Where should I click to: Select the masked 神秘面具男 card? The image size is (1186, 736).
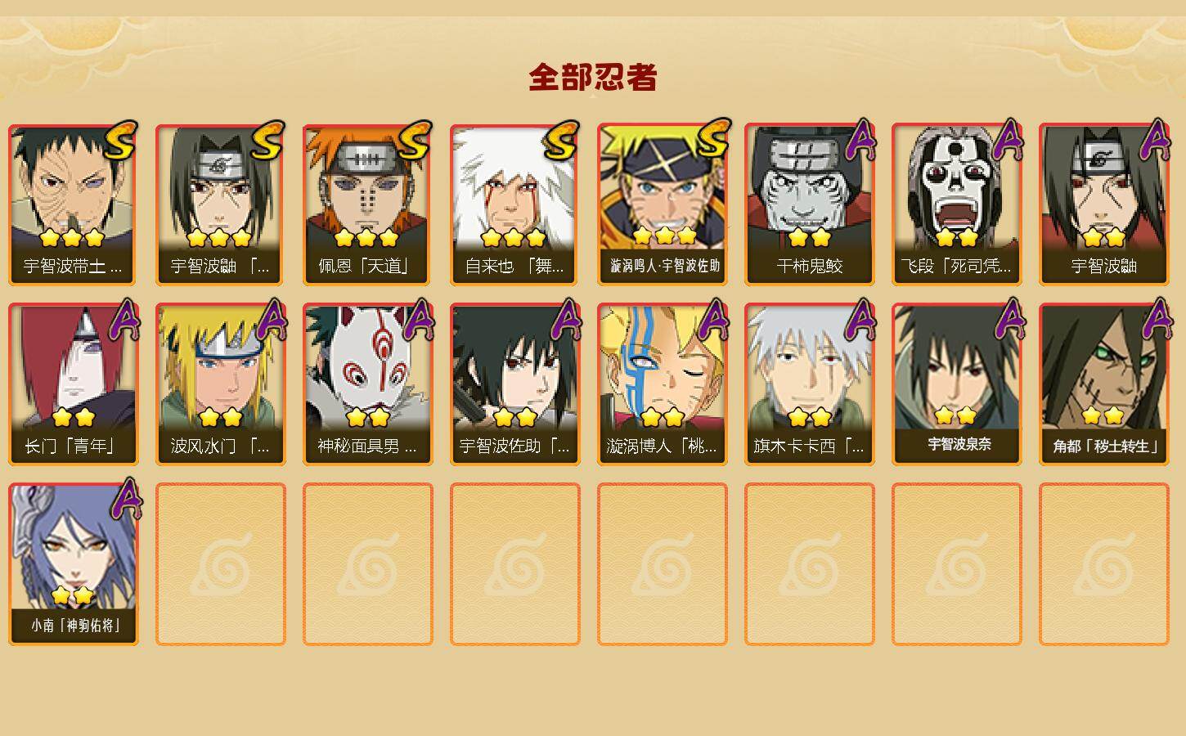tap(367, 384)
